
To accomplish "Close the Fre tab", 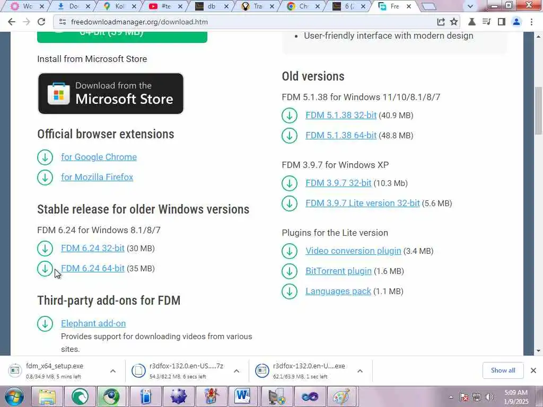I will [x=409, y=6].
